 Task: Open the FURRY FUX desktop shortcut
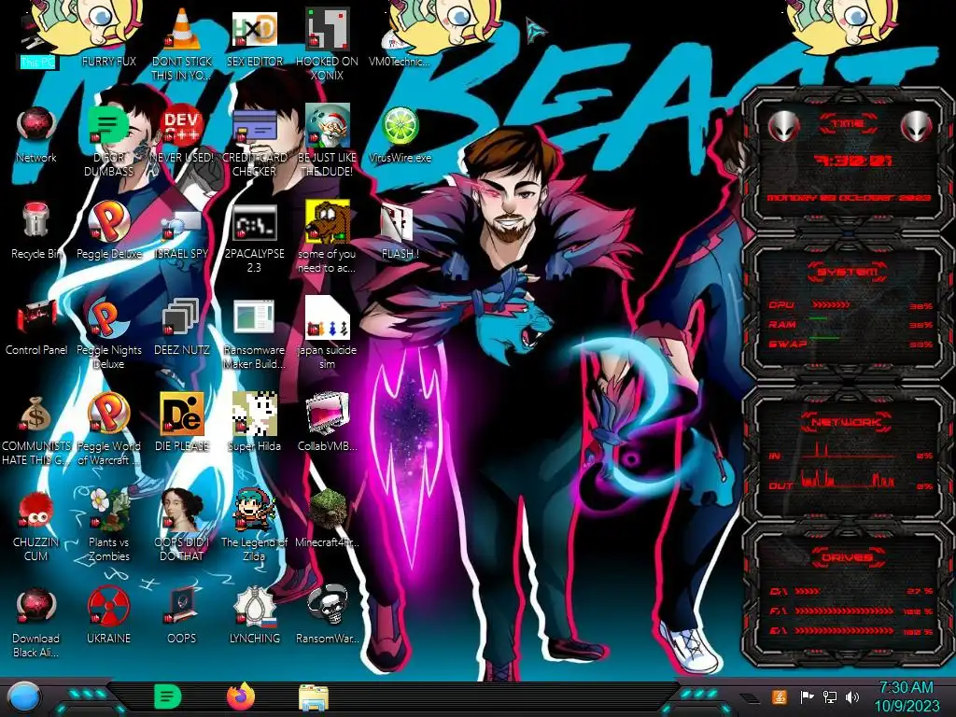[x=108, y=36]
